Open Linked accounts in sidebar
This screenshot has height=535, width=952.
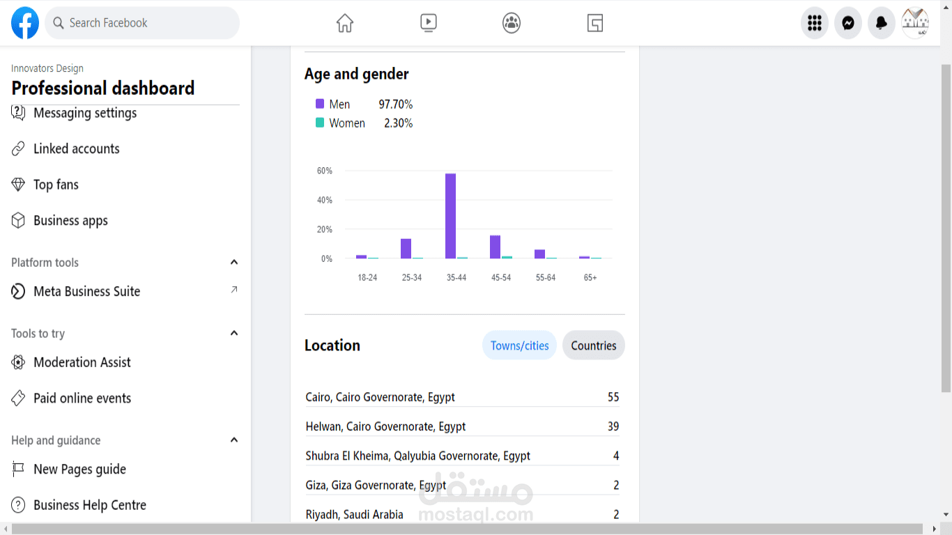[76, 149]
